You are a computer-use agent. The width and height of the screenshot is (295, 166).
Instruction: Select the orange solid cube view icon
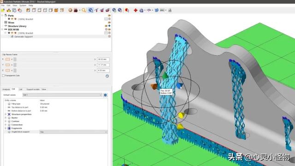point(56,10)
